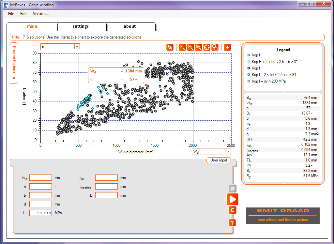Image resolution: width=334 pixels, height=244 pixels.
Task: Click the b input field
Action: (40, 195)
